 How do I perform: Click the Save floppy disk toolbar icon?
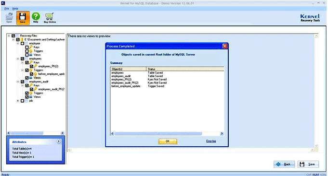coord(23,18)
